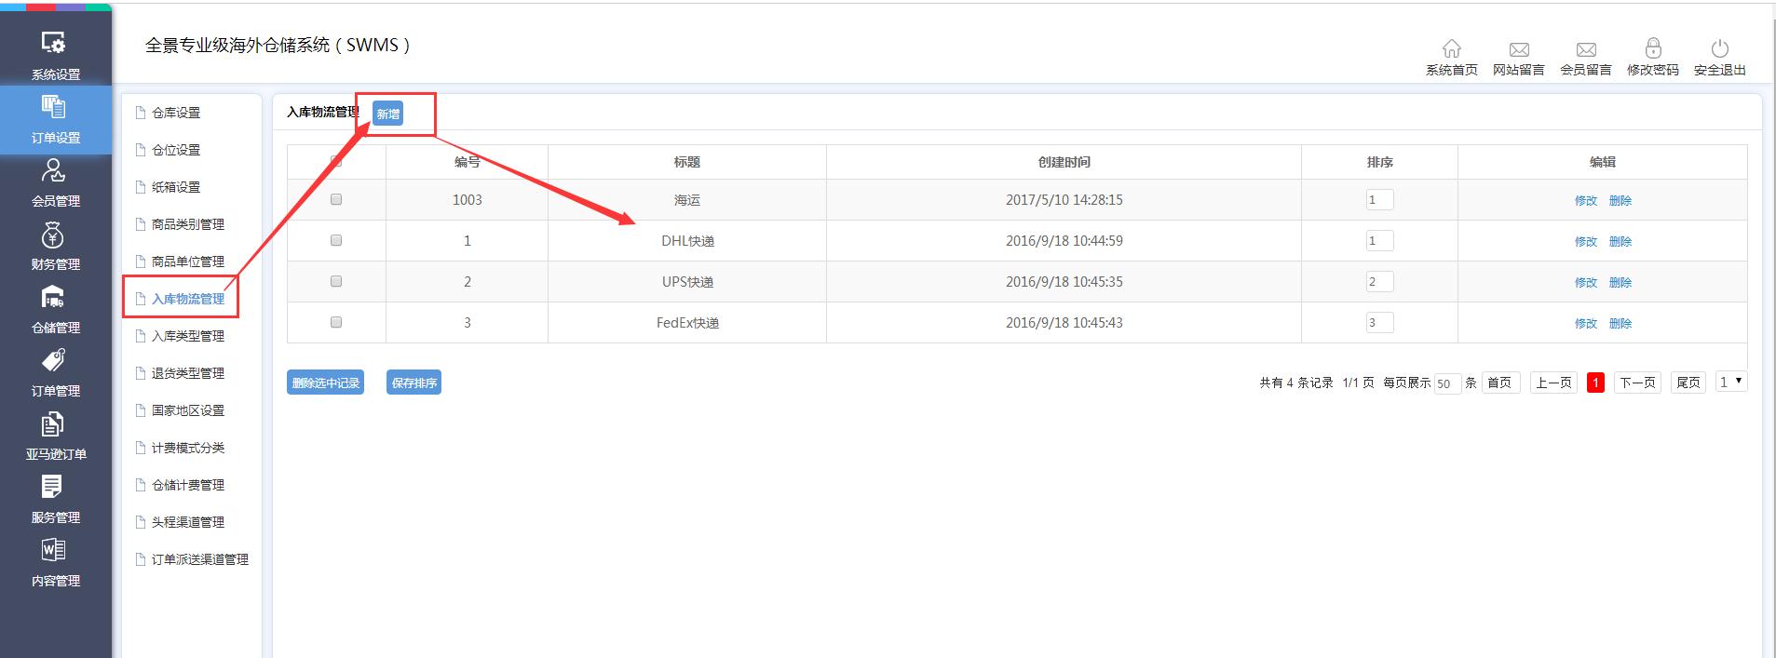
Task: Click the 安全退出 power icon
Action: [1719, 49]
